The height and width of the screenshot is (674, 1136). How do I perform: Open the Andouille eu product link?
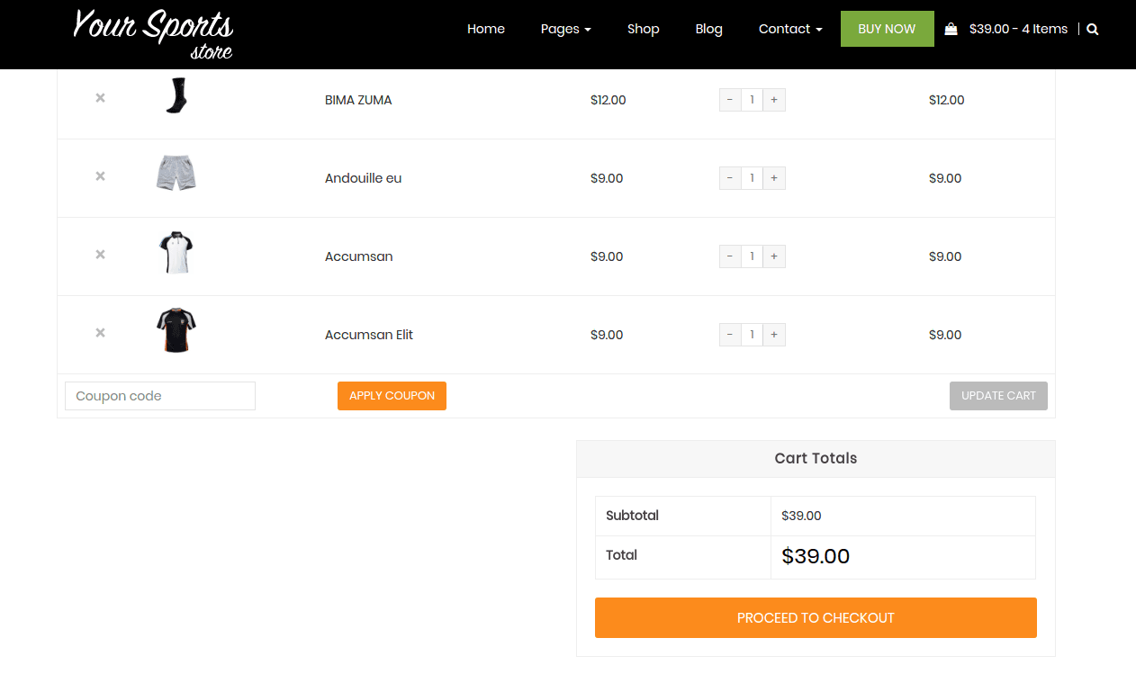pos(363,178)
